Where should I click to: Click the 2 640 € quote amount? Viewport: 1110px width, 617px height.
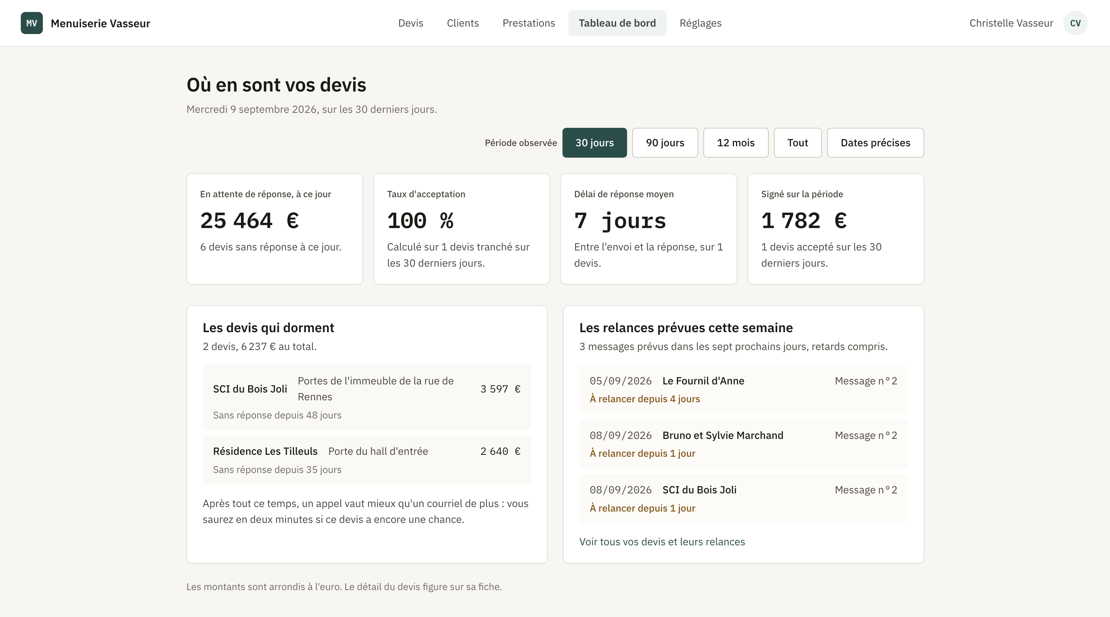pos(500,451)
